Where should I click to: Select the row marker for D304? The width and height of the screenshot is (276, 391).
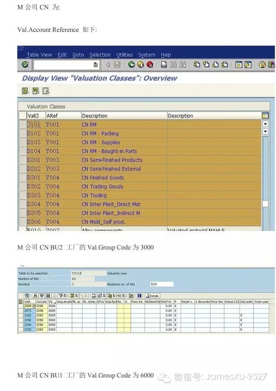pos(23,204)
